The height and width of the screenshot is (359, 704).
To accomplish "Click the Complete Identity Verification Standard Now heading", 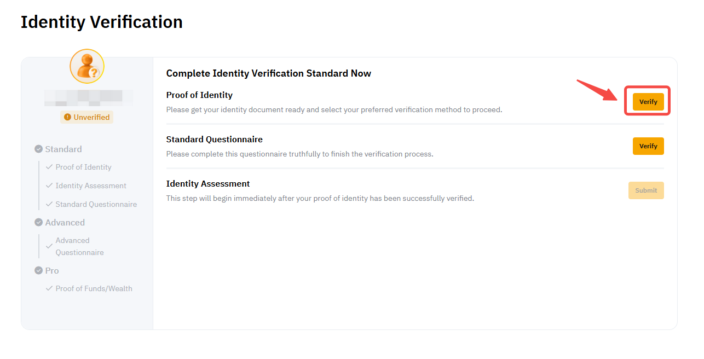I will [268, 73].
